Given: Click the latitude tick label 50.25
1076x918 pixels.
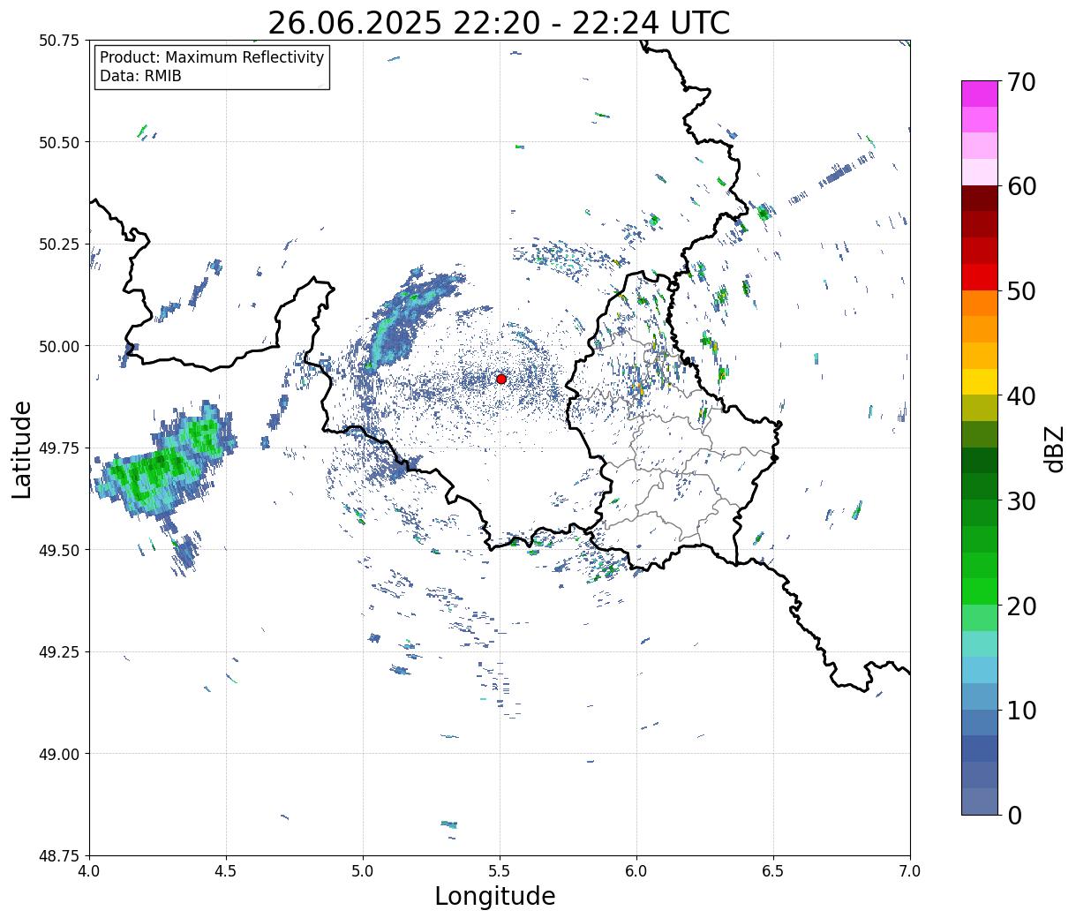Looking at the screenshot, I should (x=59, y=245).
